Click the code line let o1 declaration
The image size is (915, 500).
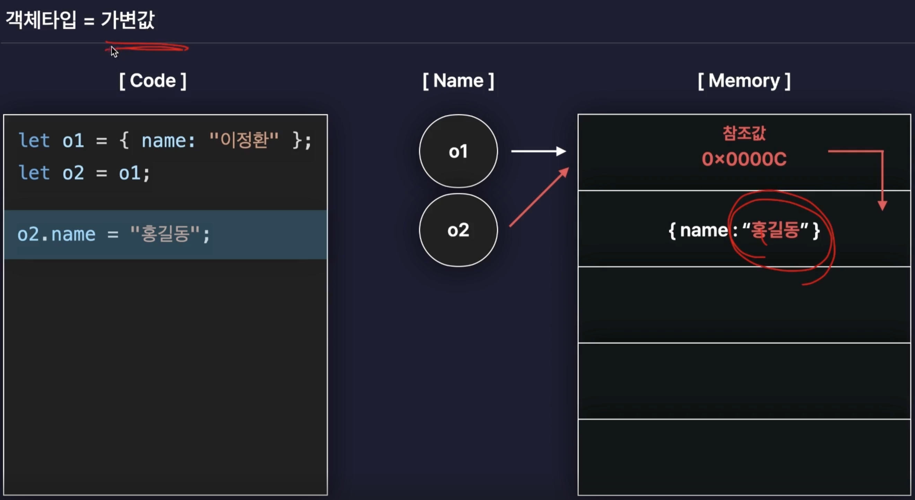click(x=165, y=141)
